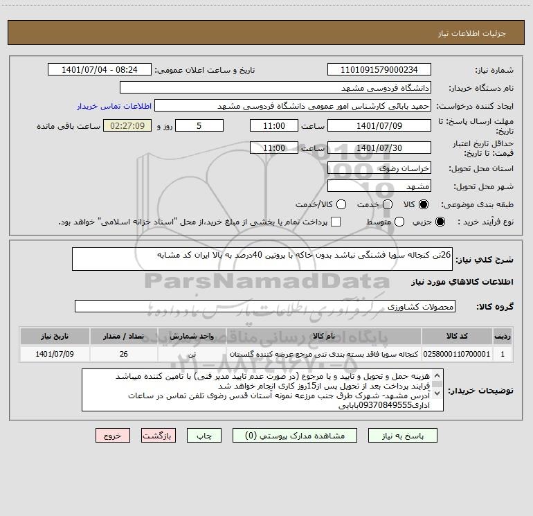The height and width of the screenshot is (516, 533).
Task: Click the تعداد / مقدار column header
Action: point(124,336)
